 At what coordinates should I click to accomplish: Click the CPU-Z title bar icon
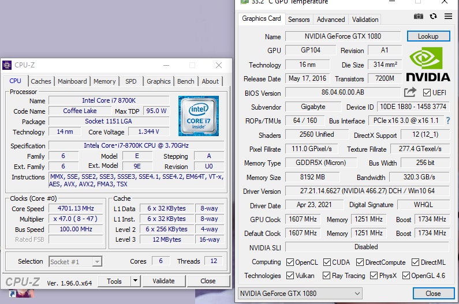coord(7,65)
